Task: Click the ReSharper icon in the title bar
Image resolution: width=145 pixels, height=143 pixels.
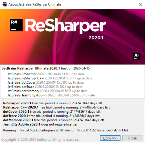Action: (5, 4)
